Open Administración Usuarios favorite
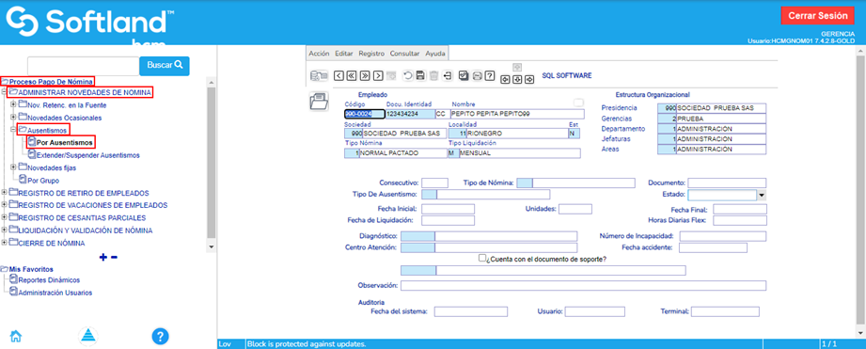The image size is (866, 349). (55, 293)
